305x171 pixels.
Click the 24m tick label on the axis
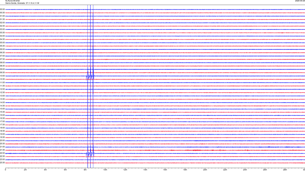click(245, 170)
